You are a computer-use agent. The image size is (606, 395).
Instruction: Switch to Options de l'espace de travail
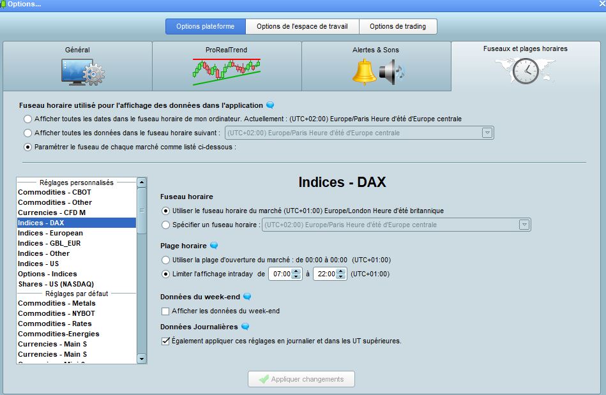coord(302,26)
